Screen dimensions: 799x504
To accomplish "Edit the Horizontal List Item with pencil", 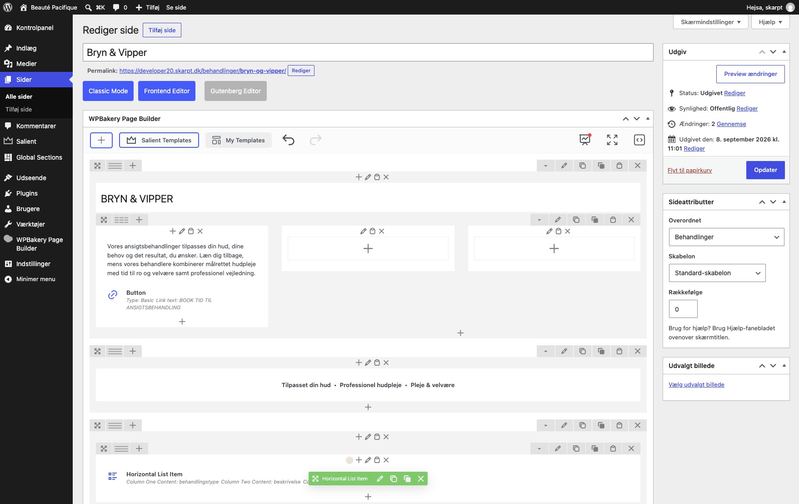I will pos(380,479).
